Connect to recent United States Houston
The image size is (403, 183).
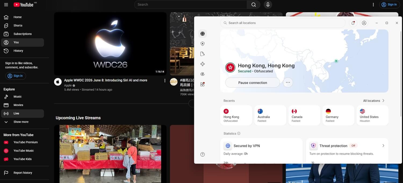coord(373,115)
